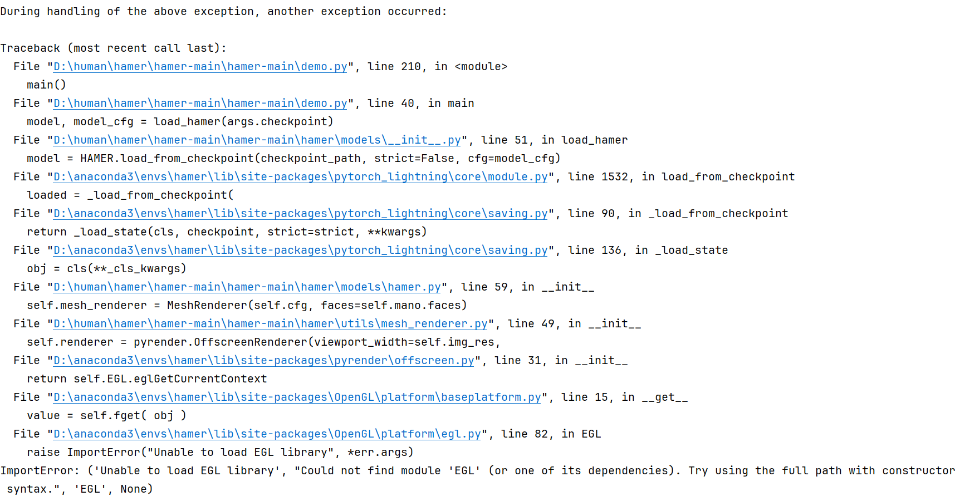Image resolution: width=955 pixels, height=501 pixels.
Task: Click the 'return self.EGL.eglGetCurrentContext' line
Action: point(147,379)
